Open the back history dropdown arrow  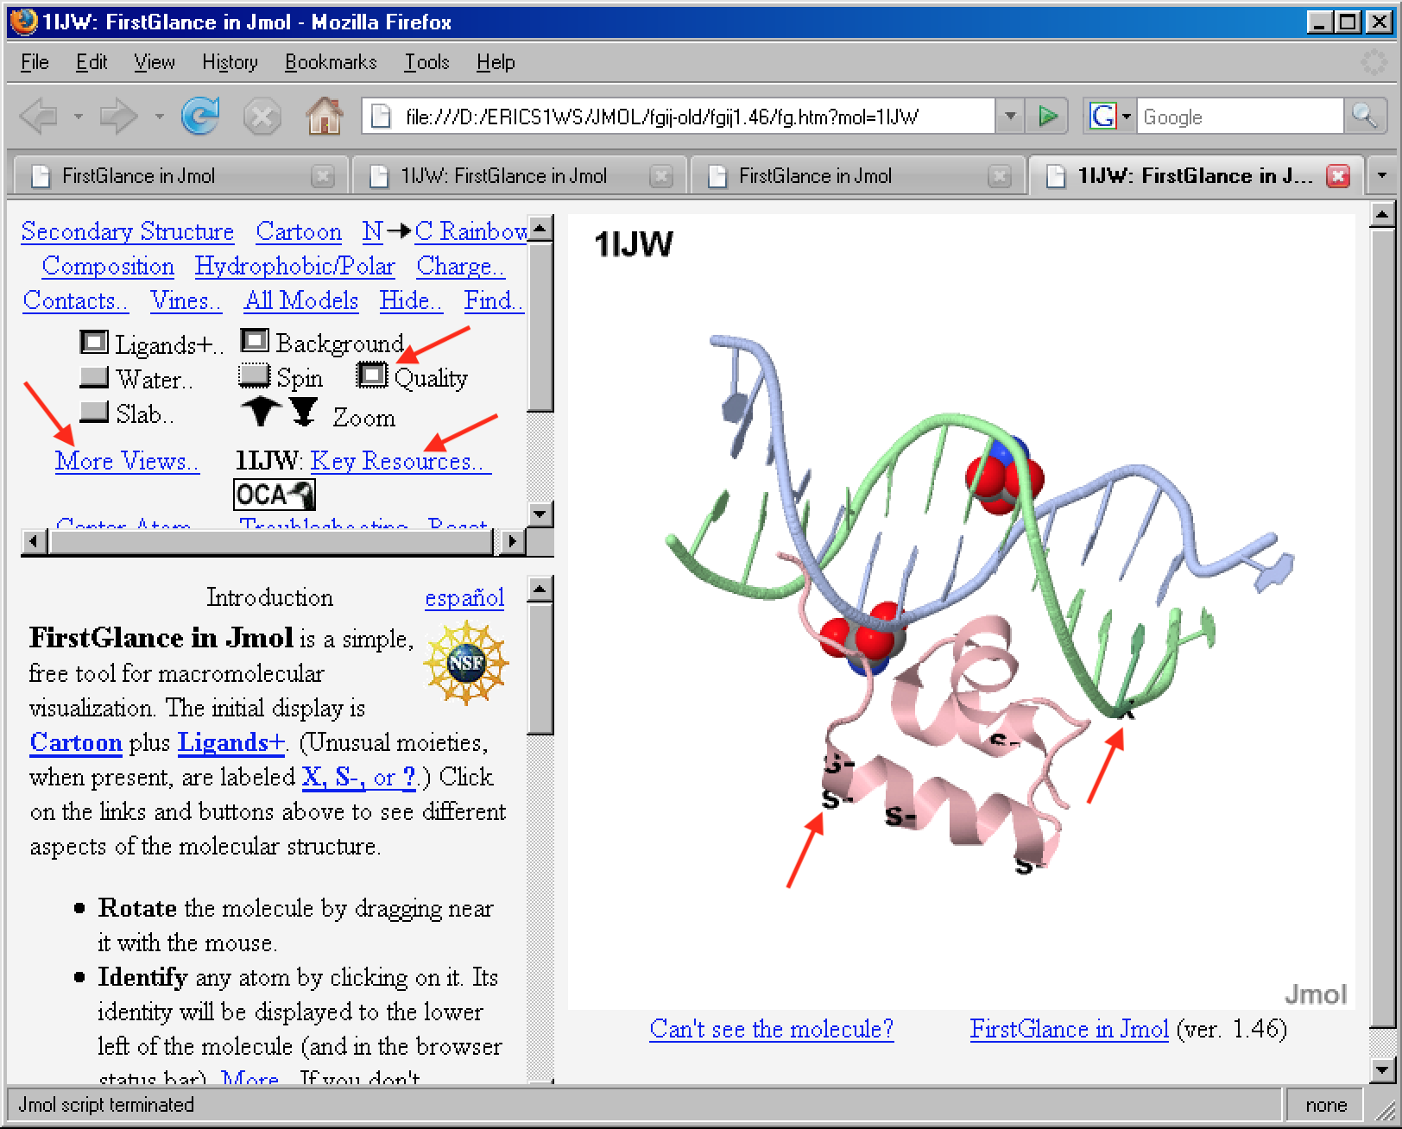click(78, 116)
